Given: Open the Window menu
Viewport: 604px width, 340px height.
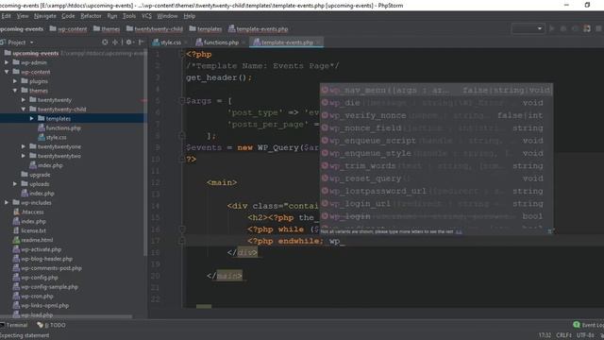Looking at the screenshot, I should pyautogui.click(x=167, y=16).
